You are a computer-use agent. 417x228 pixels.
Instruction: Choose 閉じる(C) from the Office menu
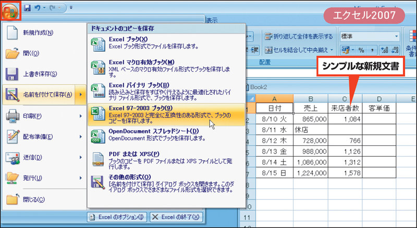point(44,199)
